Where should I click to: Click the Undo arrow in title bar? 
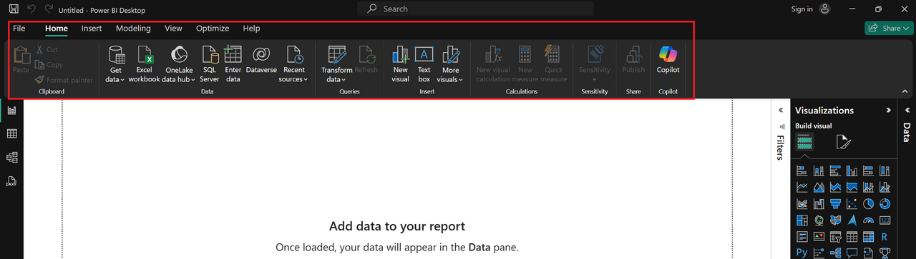31,9
